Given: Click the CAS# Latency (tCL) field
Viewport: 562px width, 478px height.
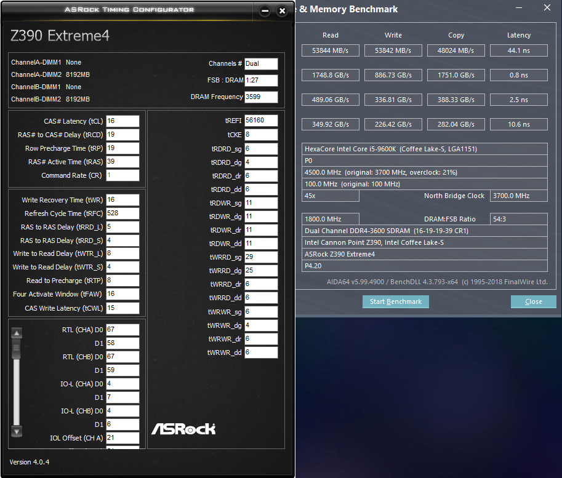Looking at the screenshot, I should pyautogui.click(x=122, y=121).
